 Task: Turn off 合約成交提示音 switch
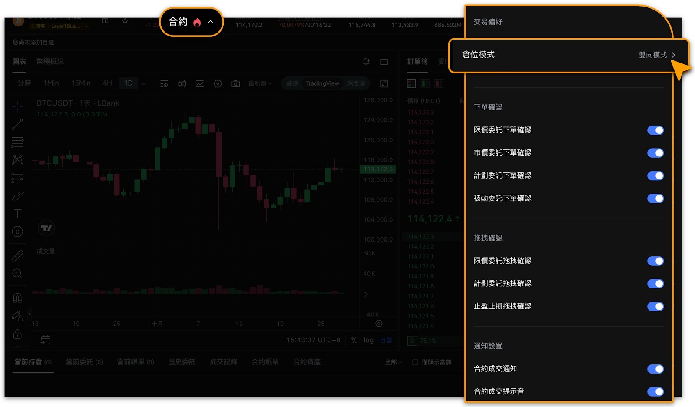[655, 392]
